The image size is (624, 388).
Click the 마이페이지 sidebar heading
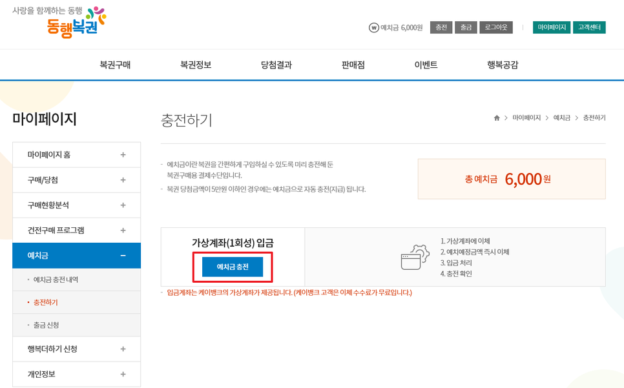[x=44, y=119]
